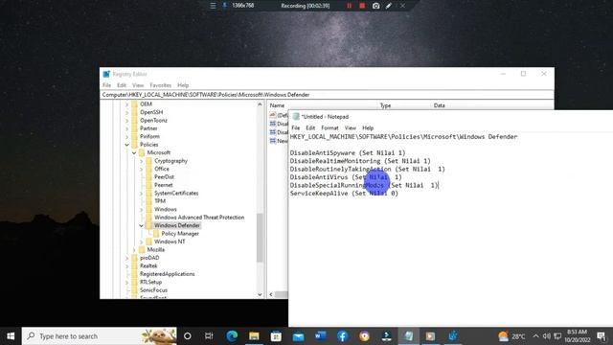The image size is (613, 345).
Task: Open the notification center icon
Action: pos(602,336)
